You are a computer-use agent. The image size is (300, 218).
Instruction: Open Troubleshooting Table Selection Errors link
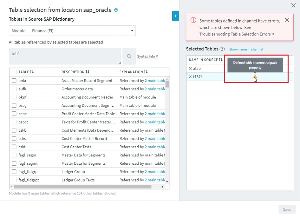tap(237, 34)
